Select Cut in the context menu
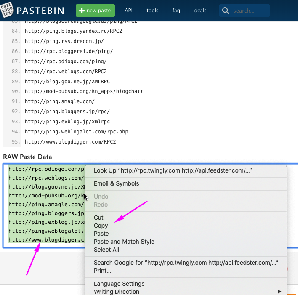This screenshot has width=298, height=295. 98,218
